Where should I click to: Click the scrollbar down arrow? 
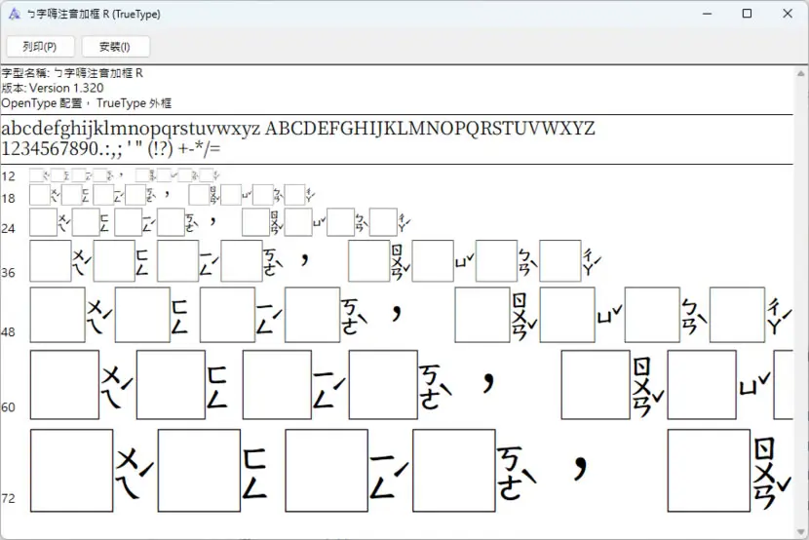[801, 531]
